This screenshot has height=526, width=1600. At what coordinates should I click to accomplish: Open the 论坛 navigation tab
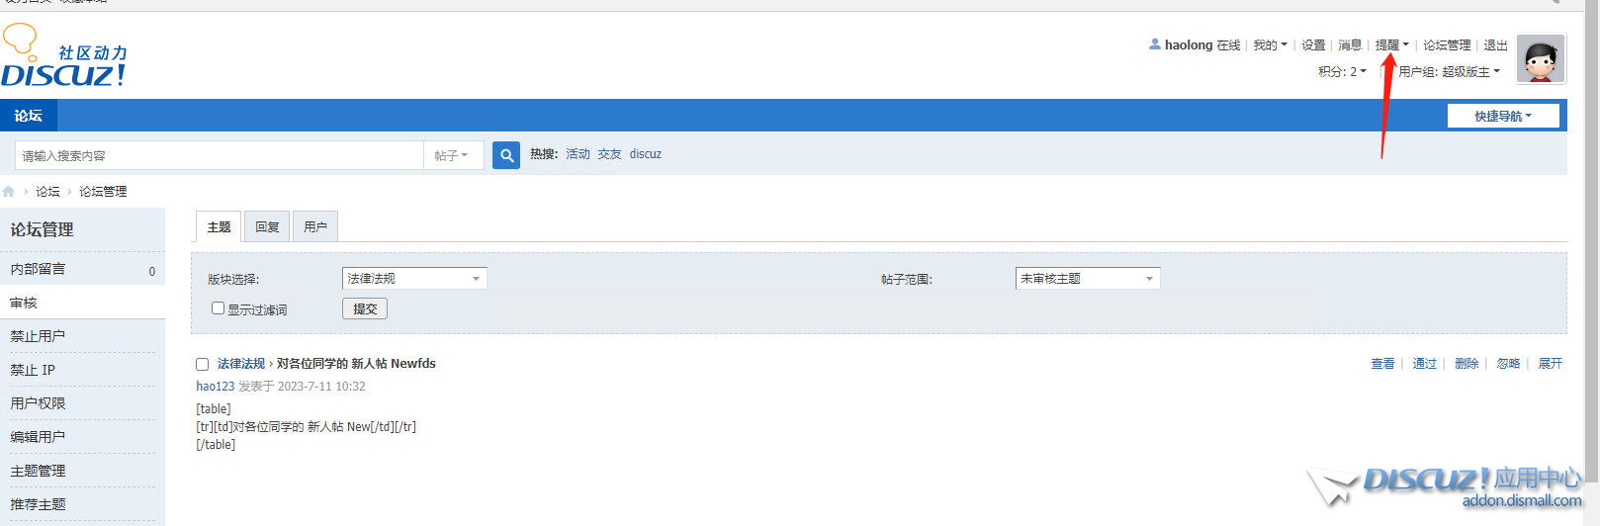pos(28,116)
